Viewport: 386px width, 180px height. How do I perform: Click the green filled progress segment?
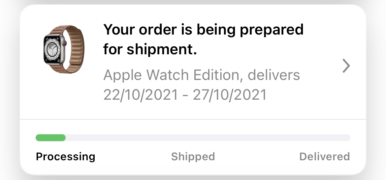[50, 138]
